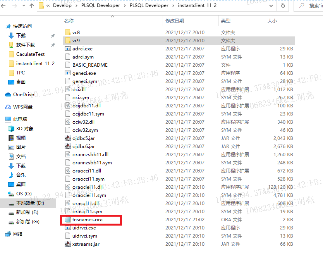Select the vc8 folder icon

coord(68,33)
